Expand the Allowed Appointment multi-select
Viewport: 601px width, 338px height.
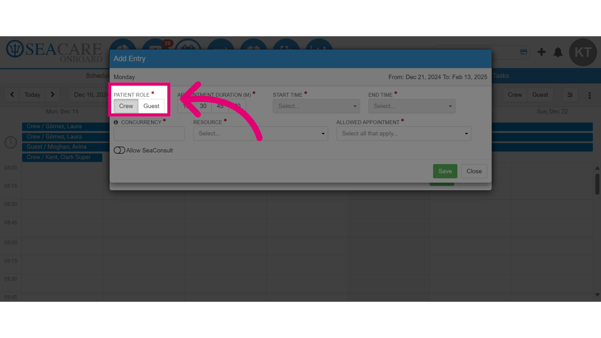pyautogui.click(x=404, y=134)
